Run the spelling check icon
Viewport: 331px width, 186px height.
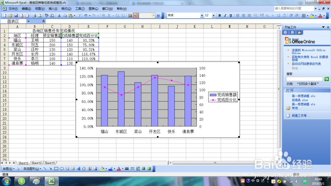(x=46, y=16)
